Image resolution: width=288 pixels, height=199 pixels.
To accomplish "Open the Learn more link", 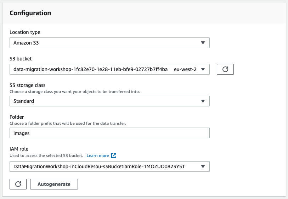I will pyautogui.click(x=98, y=156).
